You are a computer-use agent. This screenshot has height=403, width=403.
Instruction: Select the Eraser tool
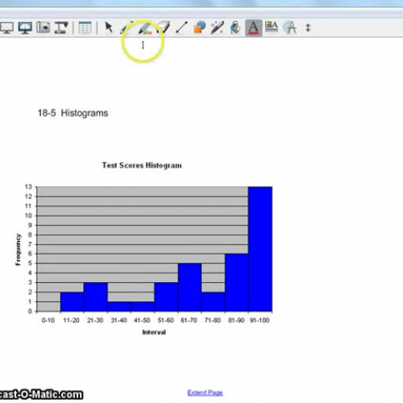pyautogui.click(x=164, y=27)
